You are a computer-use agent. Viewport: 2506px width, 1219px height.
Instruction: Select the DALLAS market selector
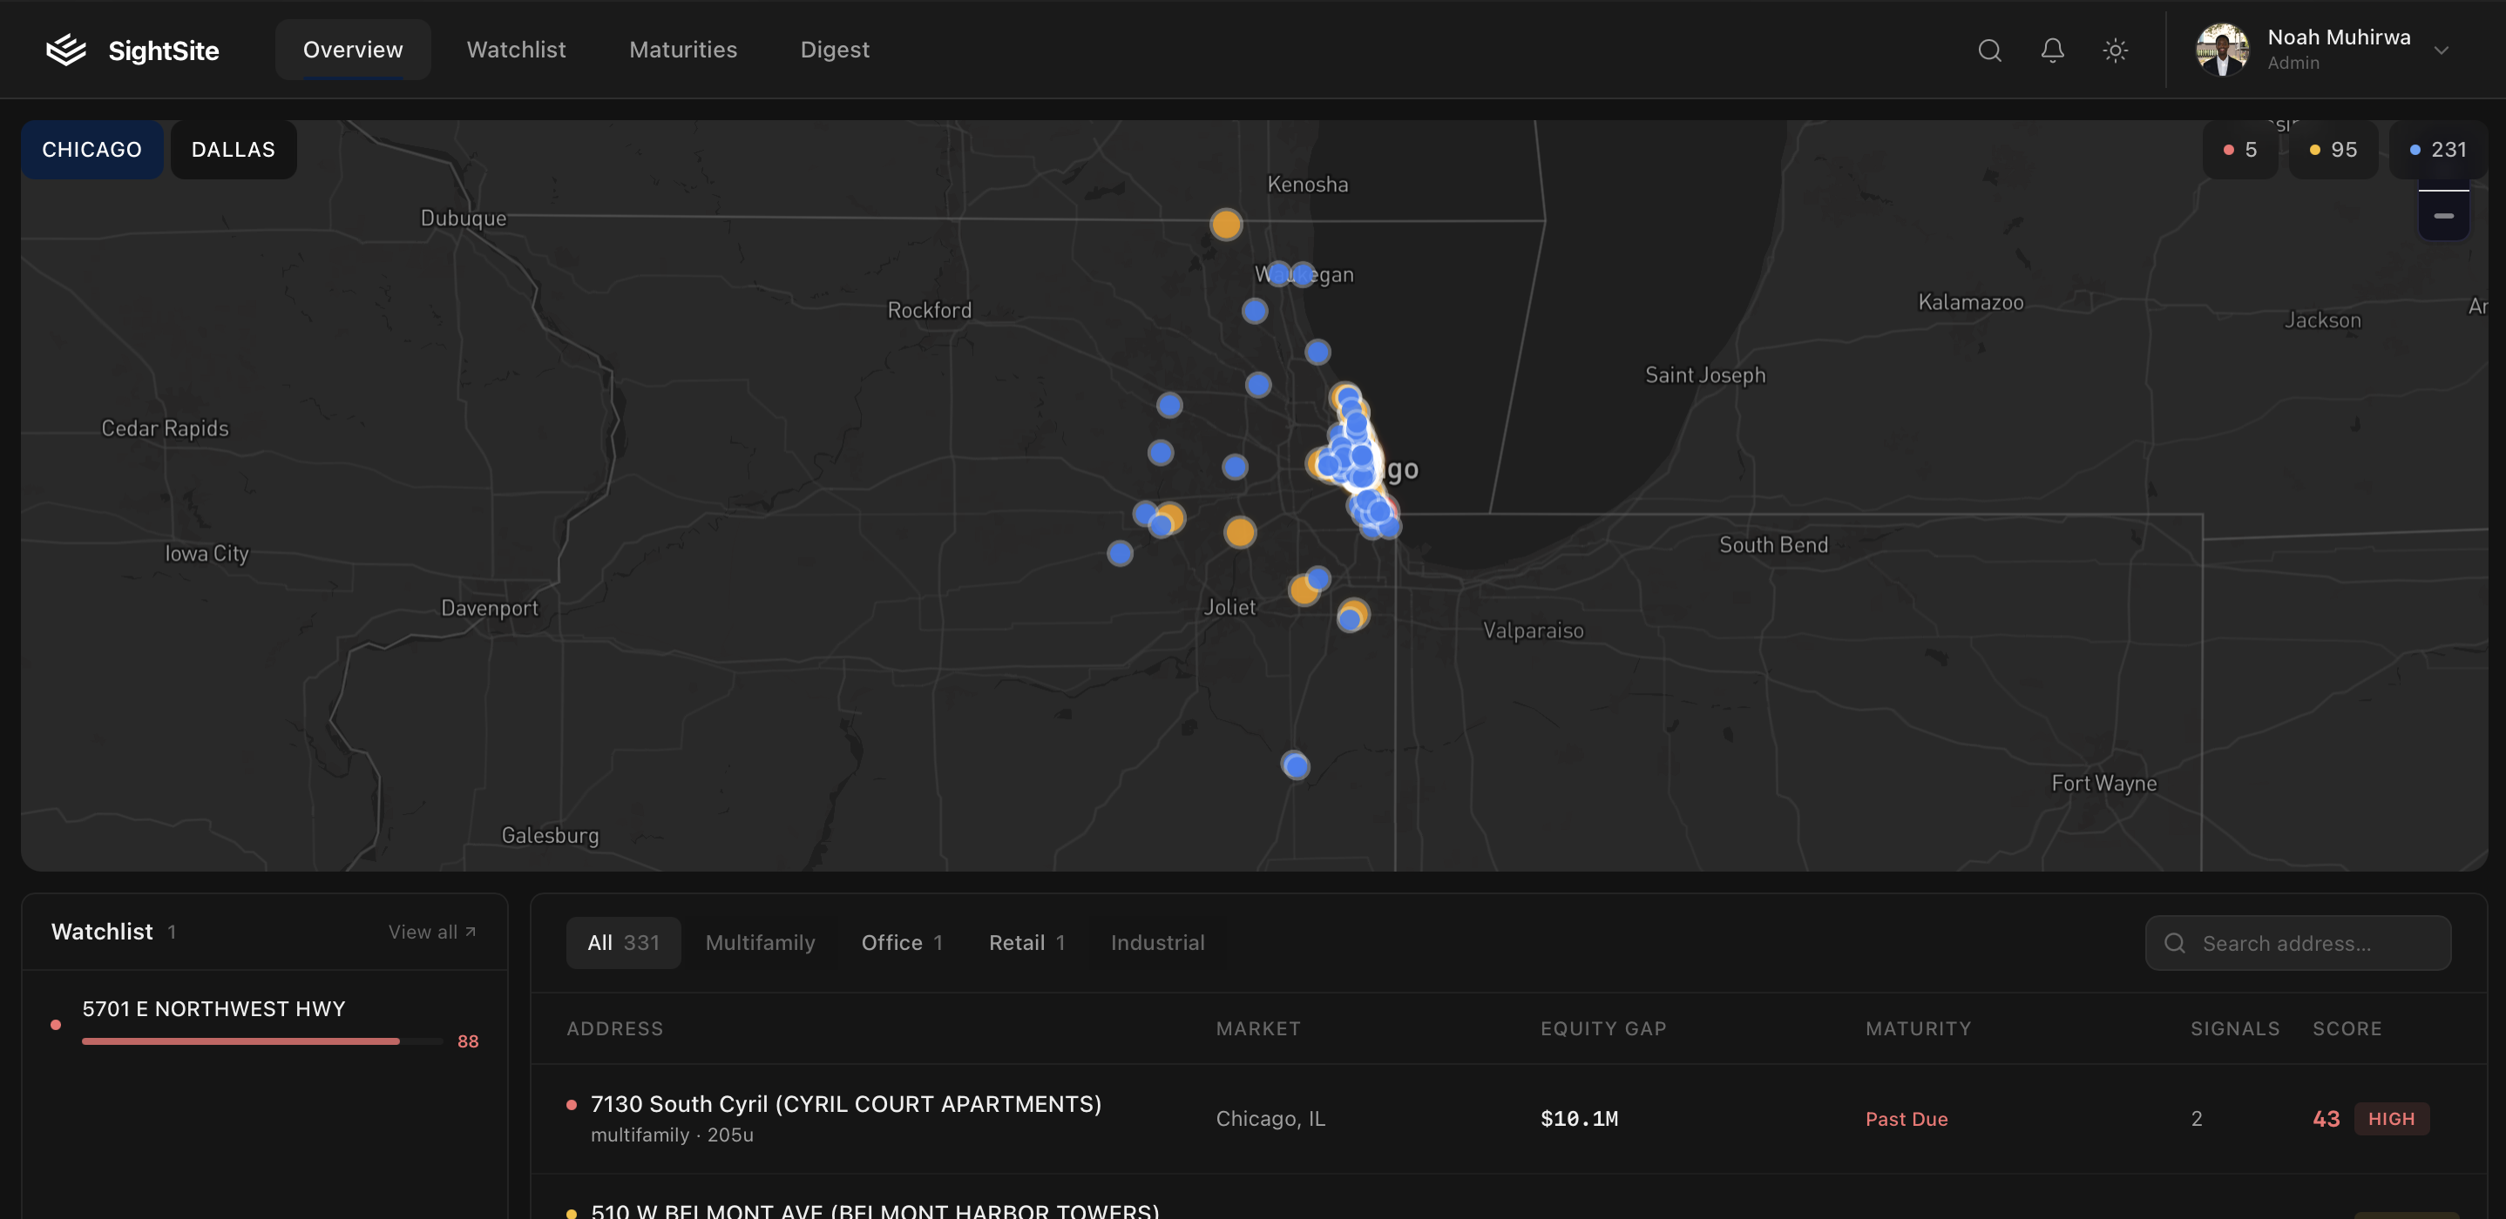233,150
